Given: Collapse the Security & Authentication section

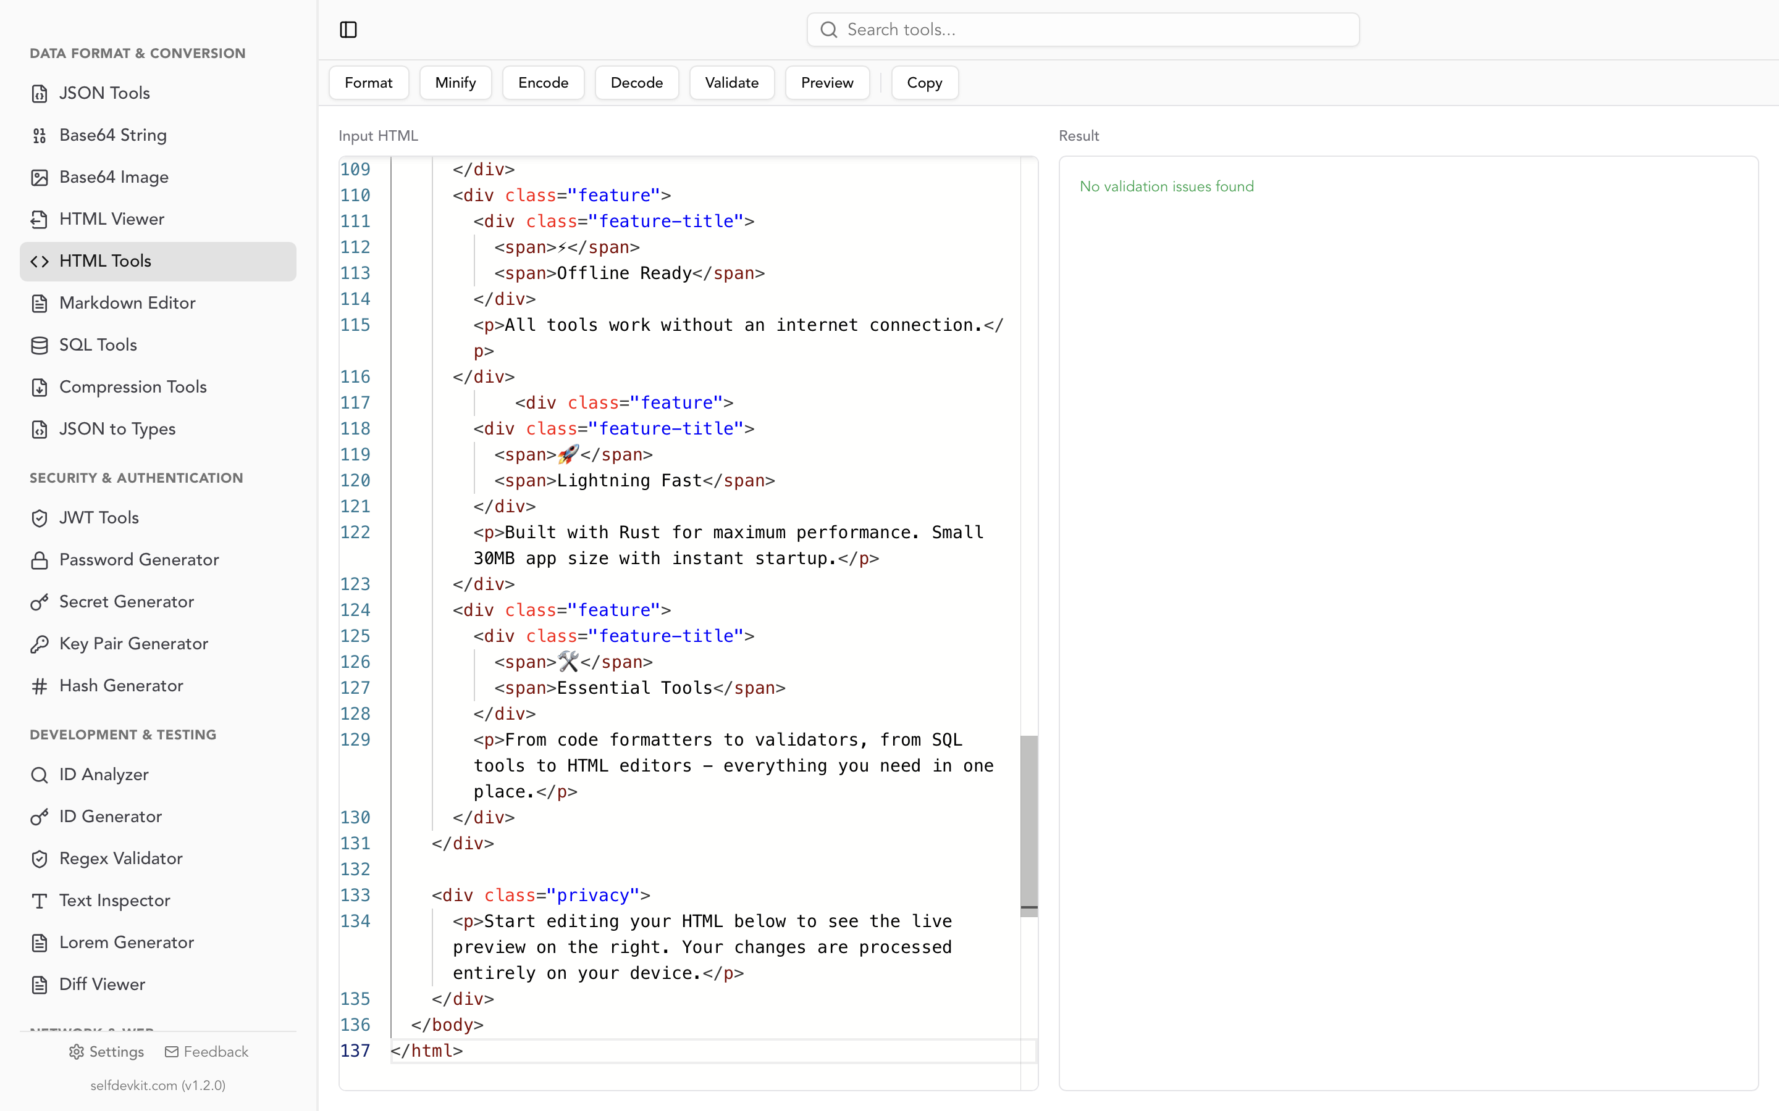Looking at the screenshot, I should (x=136, y=478).
